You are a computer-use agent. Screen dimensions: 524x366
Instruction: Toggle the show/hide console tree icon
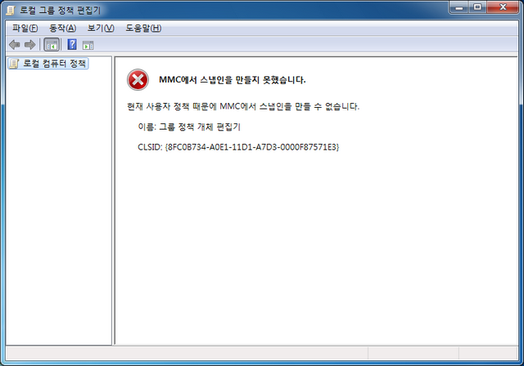click(x=52, y=44)
